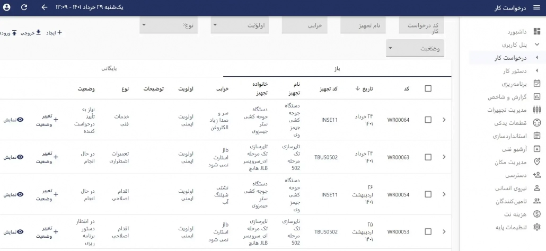Viewport: 546px width, 251px height.
Task: Show WR00064 with the eye نمایش
Action: pos(14,120)
